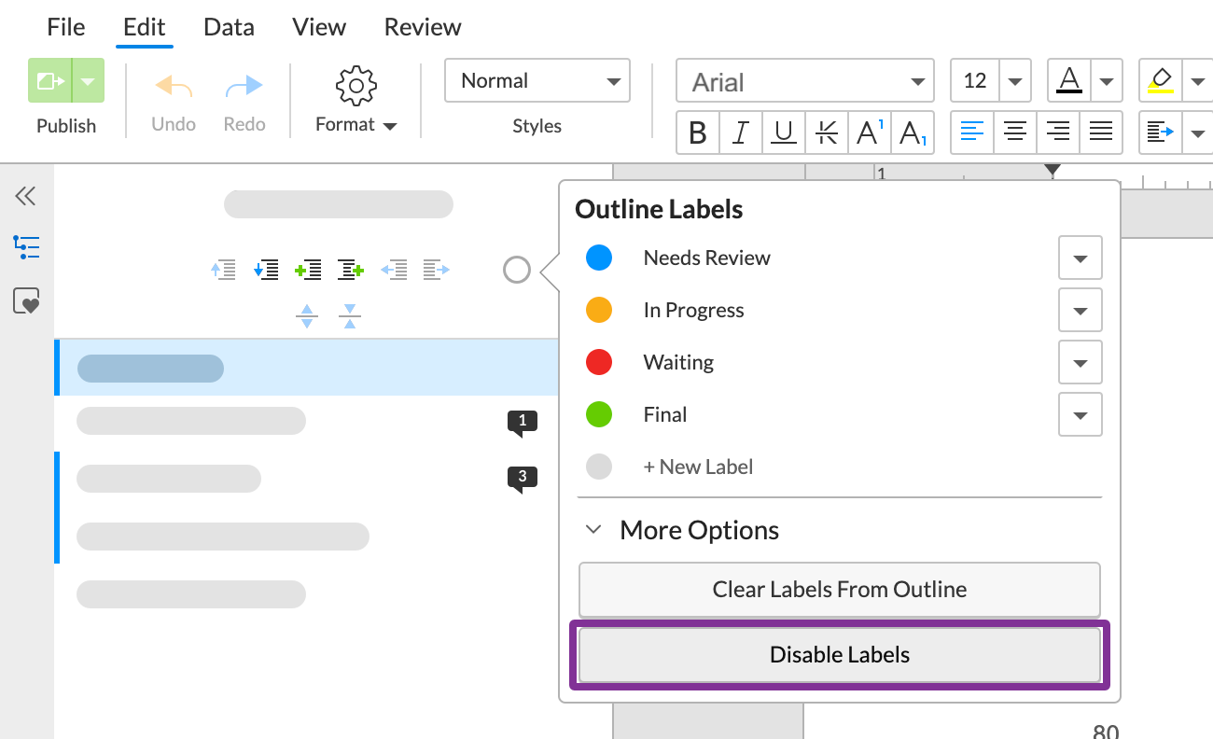Collapse the More Options section

click(593, 529)
